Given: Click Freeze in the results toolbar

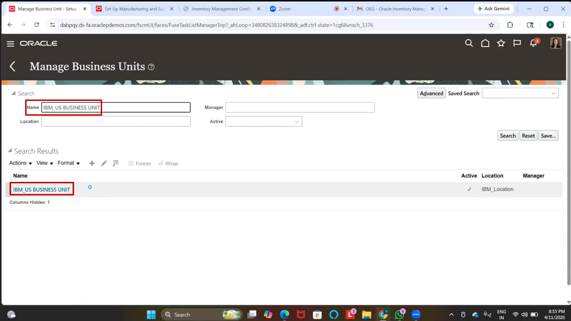Looking at the screenshot, I should (x=139, y=163).
